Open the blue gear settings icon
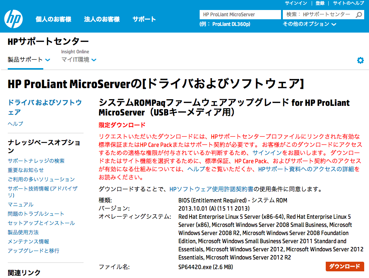 (x=360, y=60)
